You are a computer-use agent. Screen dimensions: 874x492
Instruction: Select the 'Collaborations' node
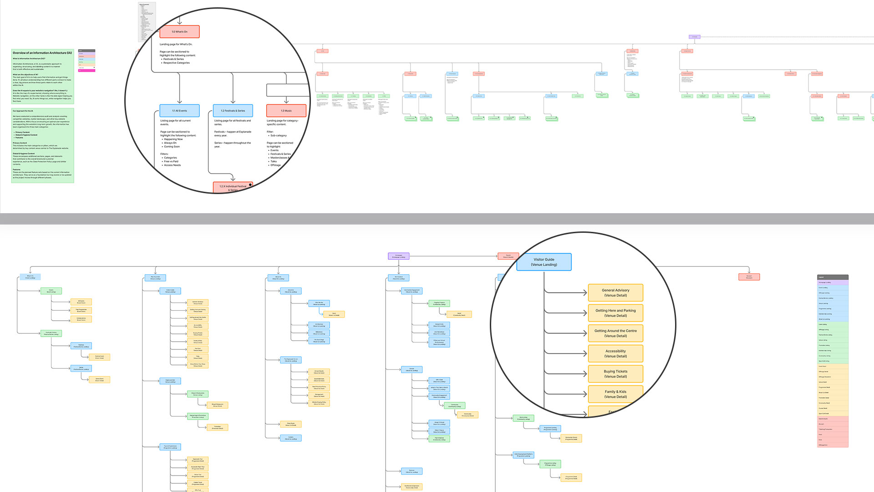[81, 319]
